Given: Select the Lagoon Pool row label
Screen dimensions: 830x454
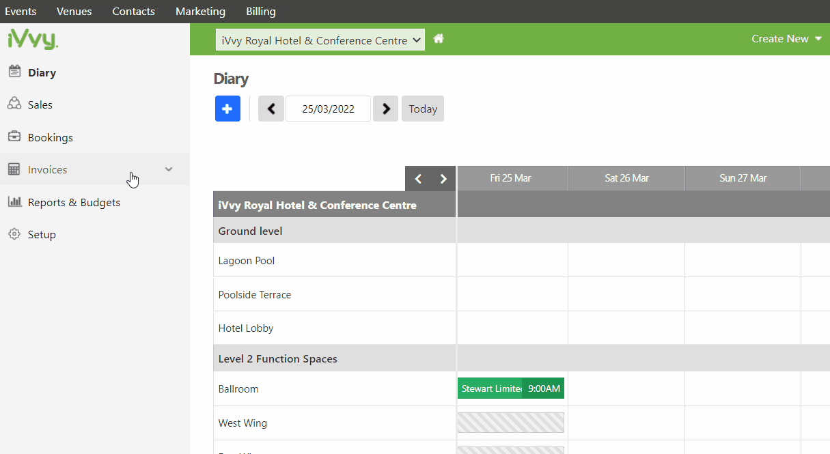Looking at the screenshot, I should pyautogui.click(x=247, y=260).
